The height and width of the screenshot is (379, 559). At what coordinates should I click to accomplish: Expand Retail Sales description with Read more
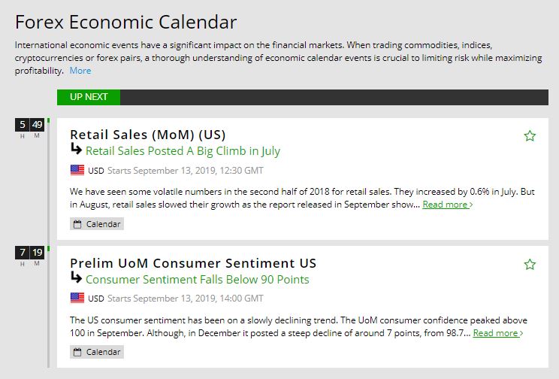click(x=447, y=205)
